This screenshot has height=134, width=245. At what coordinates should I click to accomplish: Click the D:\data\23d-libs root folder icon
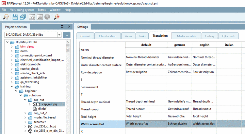tap(12, 43)
